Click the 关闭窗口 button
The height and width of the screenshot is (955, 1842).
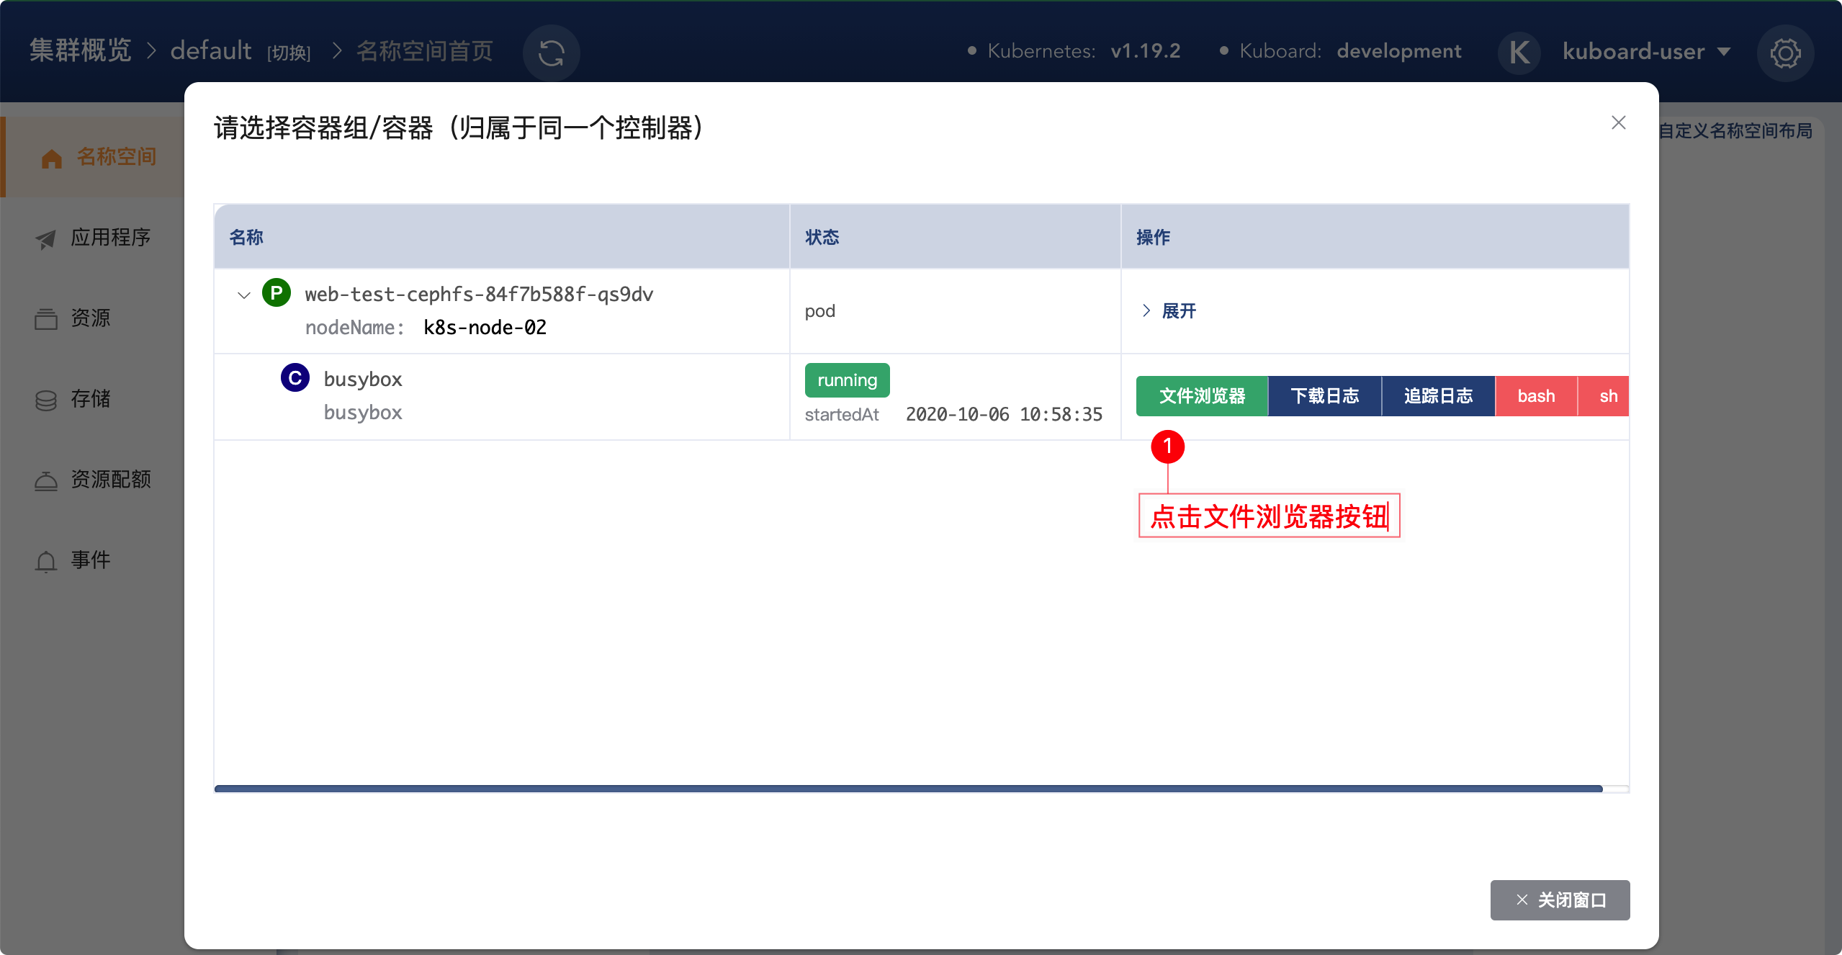1560,900
